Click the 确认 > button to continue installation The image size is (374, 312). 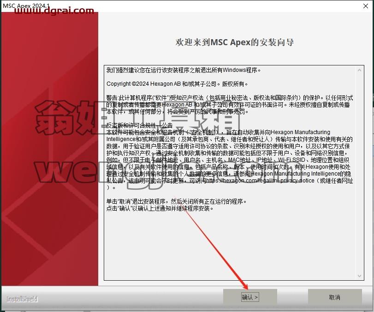[250, 297]
